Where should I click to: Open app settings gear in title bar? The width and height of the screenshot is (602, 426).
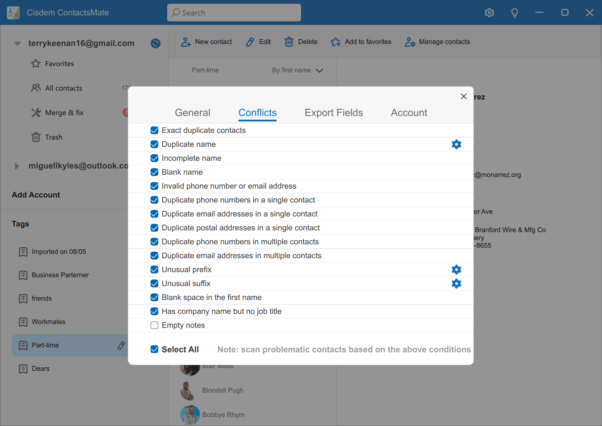[489, 12]
